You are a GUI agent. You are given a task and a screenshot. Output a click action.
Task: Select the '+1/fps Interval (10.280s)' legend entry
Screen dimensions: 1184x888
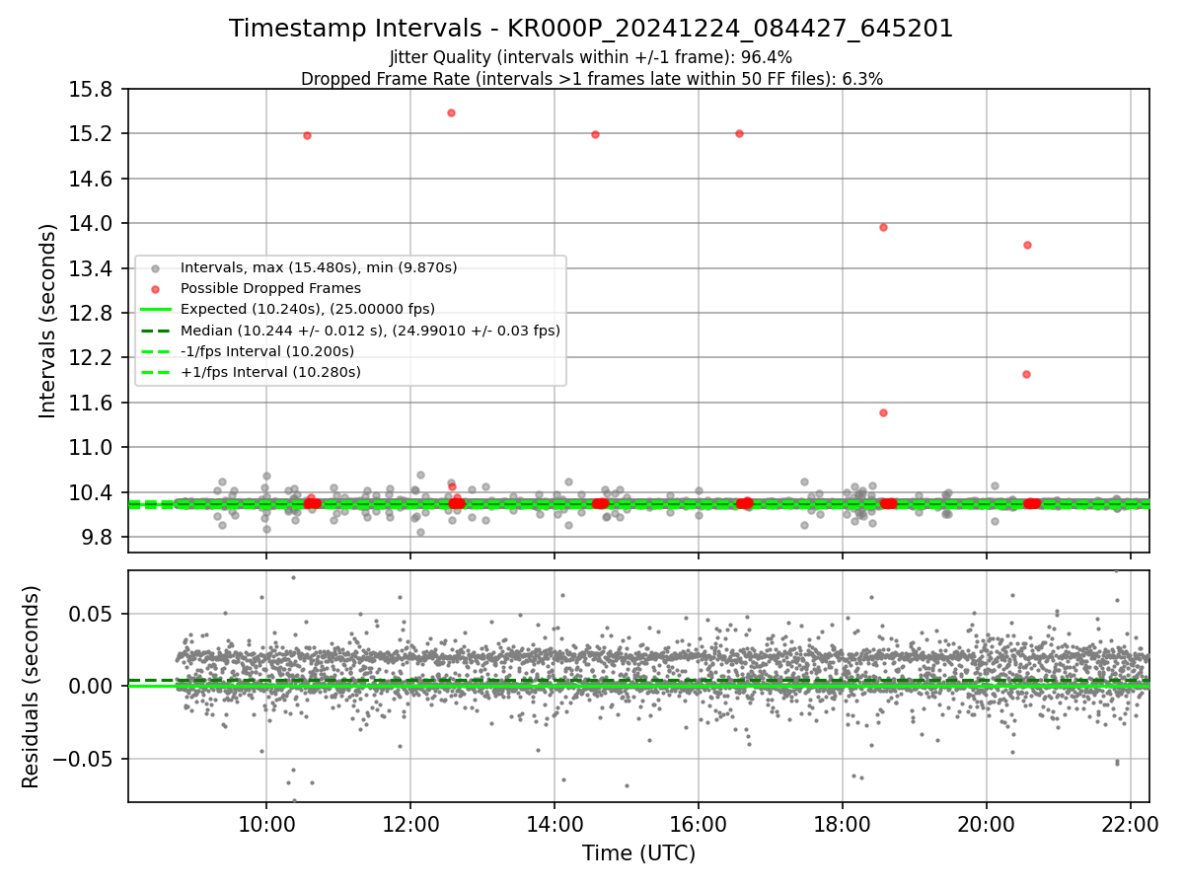(270, 372)
